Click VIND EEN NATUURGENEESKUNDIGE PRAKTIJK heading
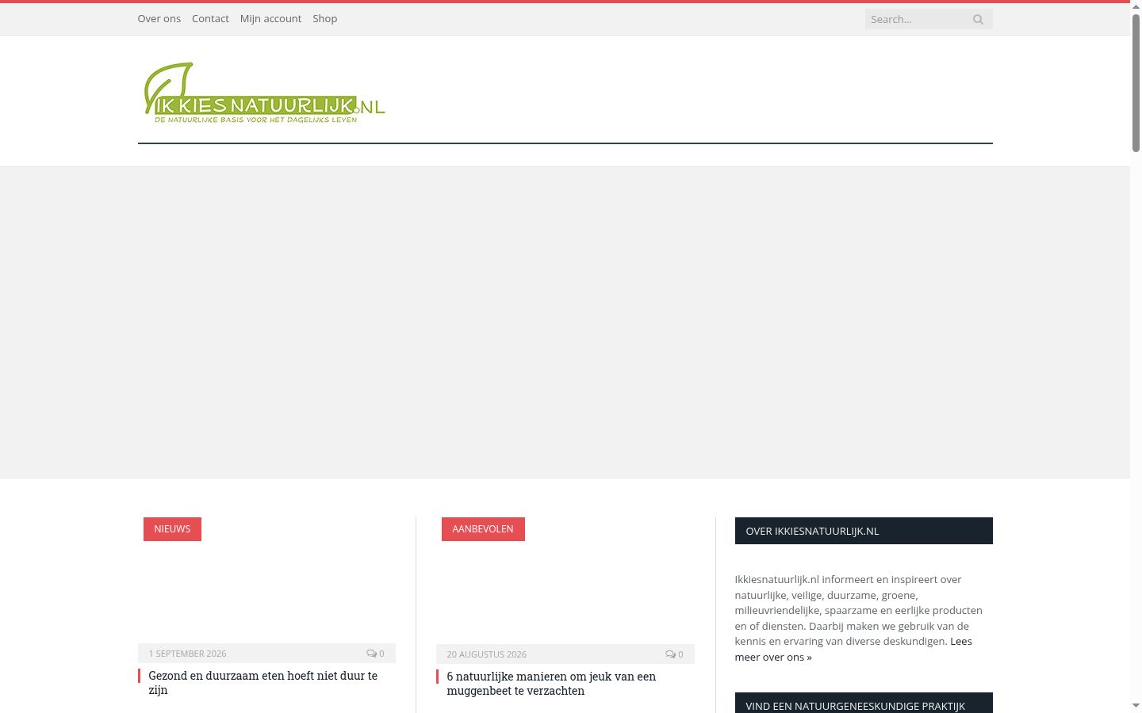Viewport: 1142px width, 713px height. [864, 703]
